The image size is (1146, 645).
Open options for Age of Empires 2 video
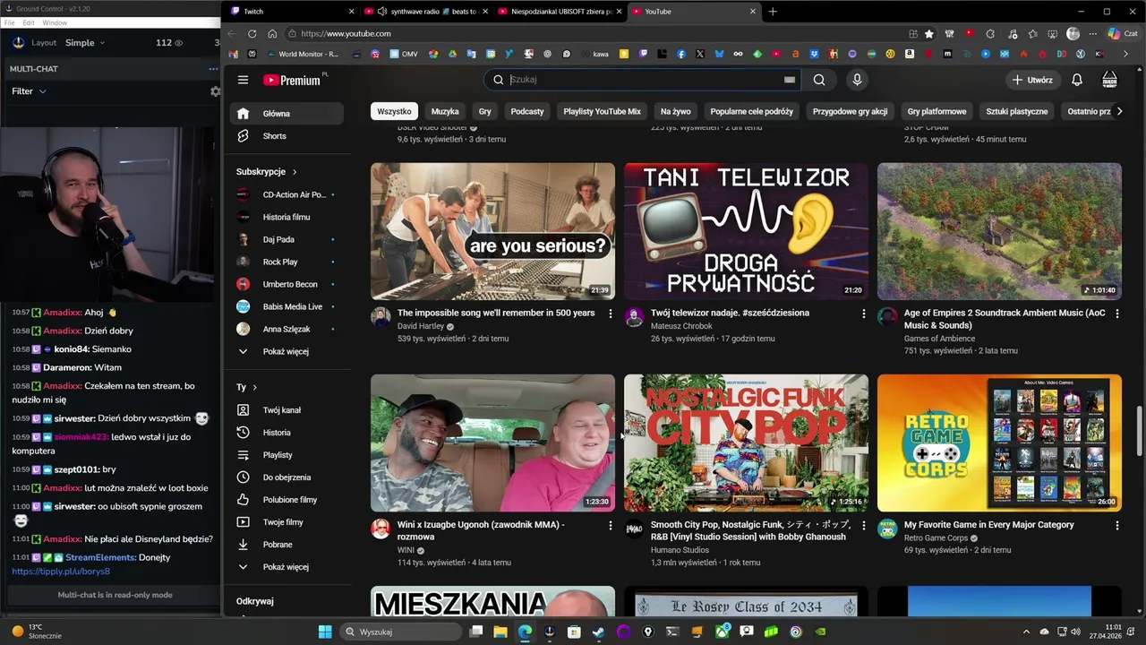[x=1117, y=314]
